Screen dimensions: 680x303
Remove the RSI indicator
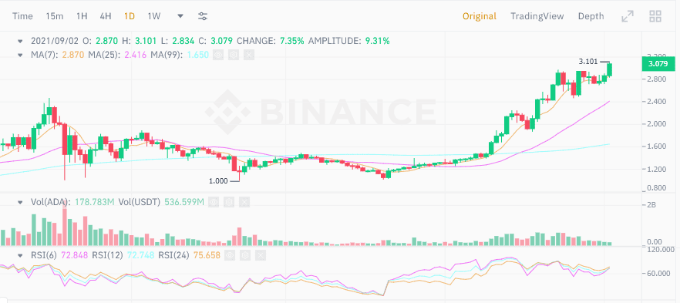coord(261,255)
